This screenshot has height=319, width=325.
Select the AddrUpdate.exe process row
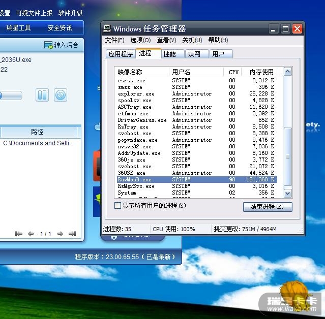pyautogui.click(x=196, y=153)
